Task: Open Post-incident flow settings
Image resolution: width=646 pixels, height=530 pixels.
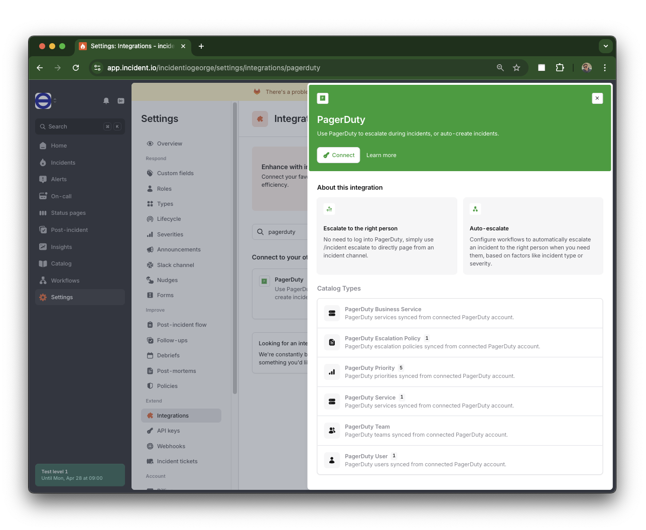Action: [x=181, y=325]
